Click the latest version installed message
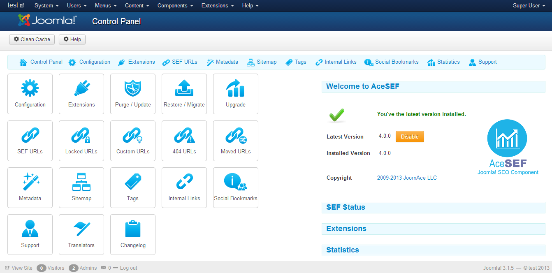Screen dimensions: 552x273 click(422, 114)
